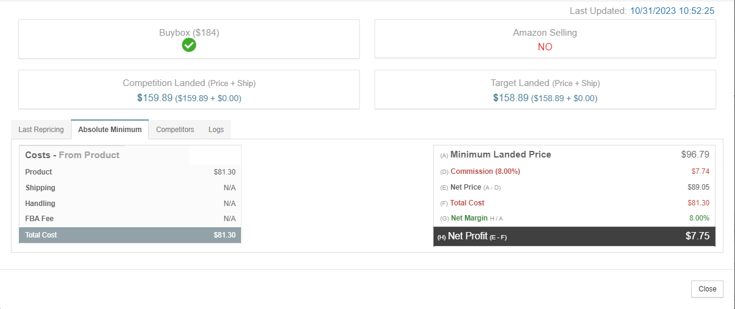Screen dimensions: 735x309
Task: Click the Handling cost row
Action: (x=130, y=204)
